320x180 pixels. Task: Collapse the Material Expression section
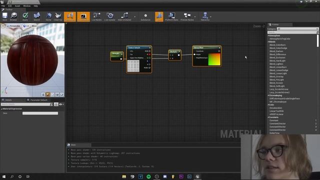(2, 109)
